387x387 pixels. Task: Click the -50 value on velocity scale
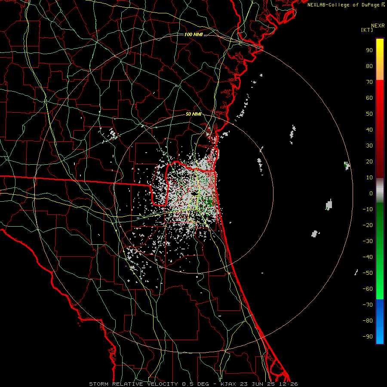[368, 273]
